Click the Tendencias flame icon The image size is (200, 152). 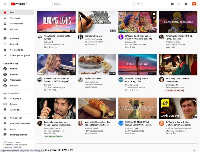(5, 18)
